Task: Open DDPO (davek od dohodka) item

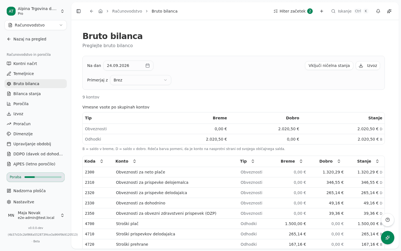Action: tap(36, 154)
